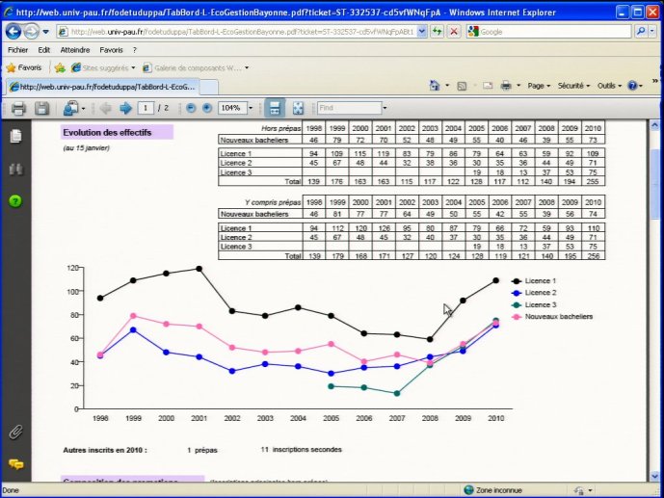Open the zoom level dropdown arrow
Viewport: 664px width, 498px height.
(x=251, y=108)
